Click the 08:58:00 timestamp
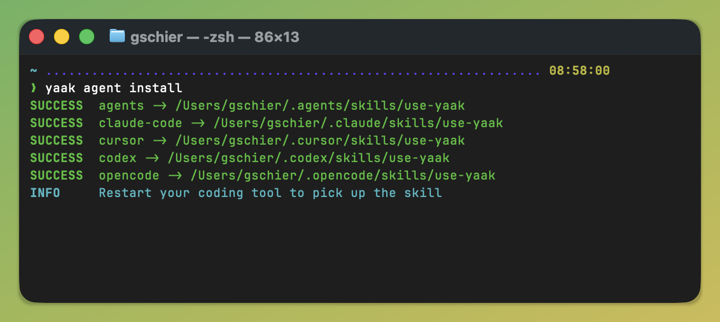The image size is (720, 322). (579, 70)
